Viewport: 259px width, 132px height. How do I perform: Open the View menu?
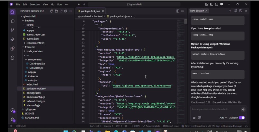tap(46, 4)
